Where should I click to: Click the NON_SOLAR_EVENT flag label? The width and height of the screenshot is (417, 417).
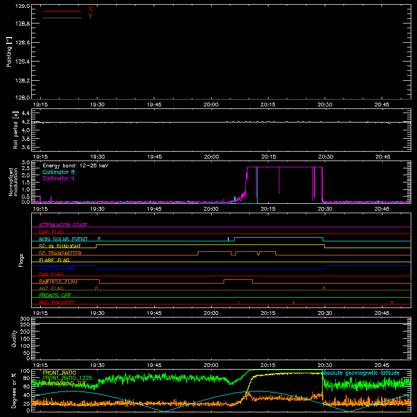(x=63, y=239)
